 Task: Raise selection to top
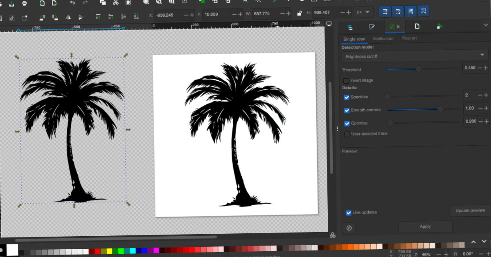(x=98, y=17)
